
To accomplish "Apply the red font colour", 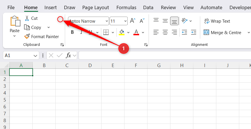I will (136, 32).
